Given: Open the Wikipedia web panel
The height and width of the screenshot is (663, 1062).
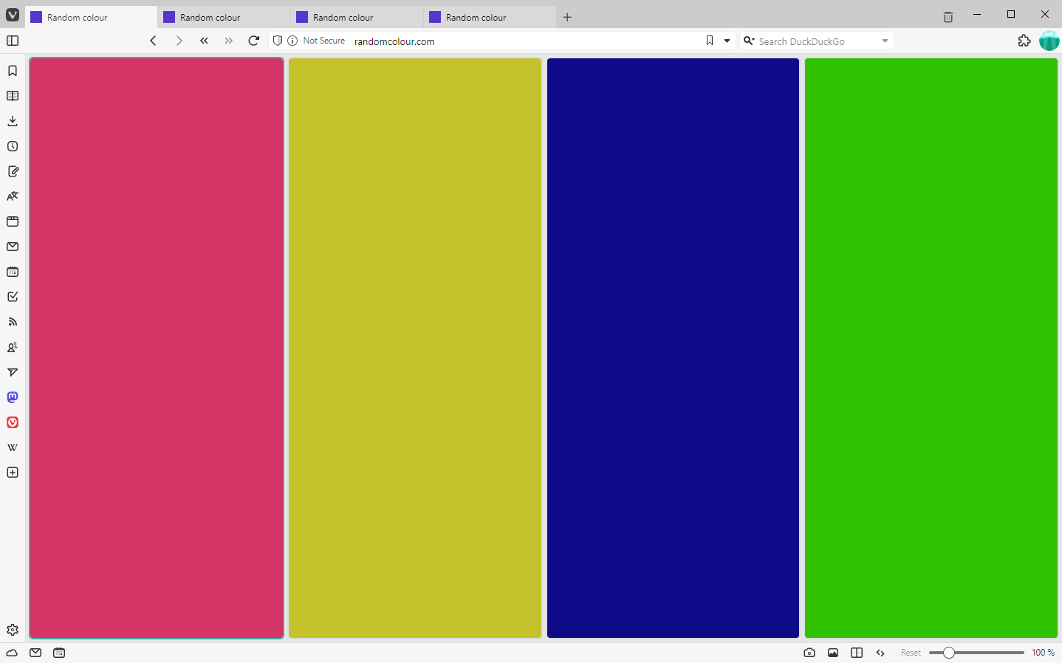Looking at the screenshot, I should tap(13, 447).
